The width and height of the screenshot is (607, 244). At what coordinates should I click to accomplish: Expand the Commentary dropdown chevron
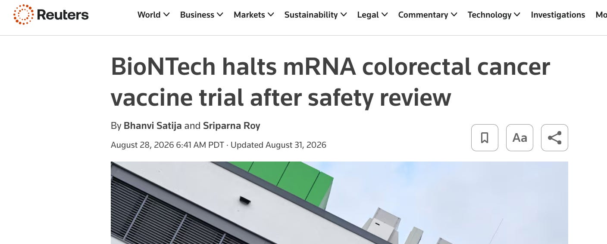pyautogui.click(x=454, y=15)
